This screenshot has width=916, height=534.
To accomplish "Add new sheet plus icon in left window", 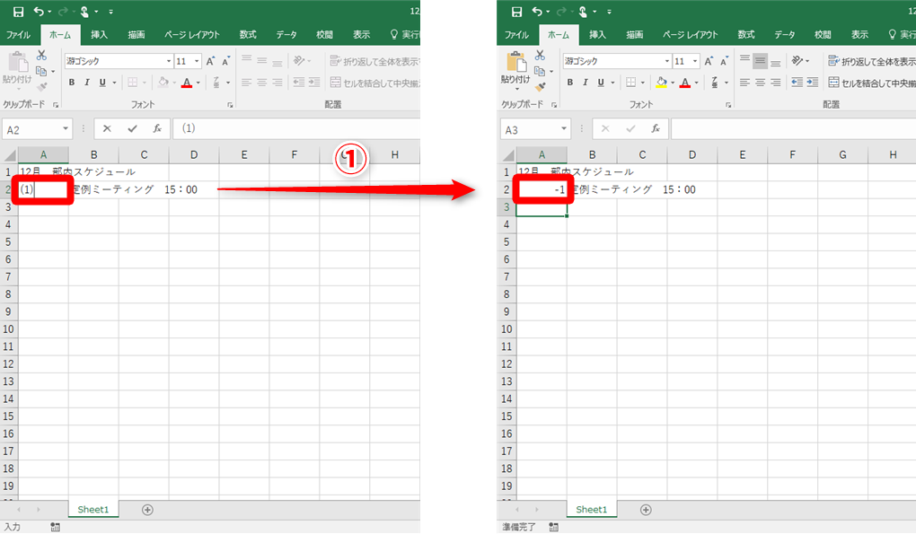I will click(147, 510).
